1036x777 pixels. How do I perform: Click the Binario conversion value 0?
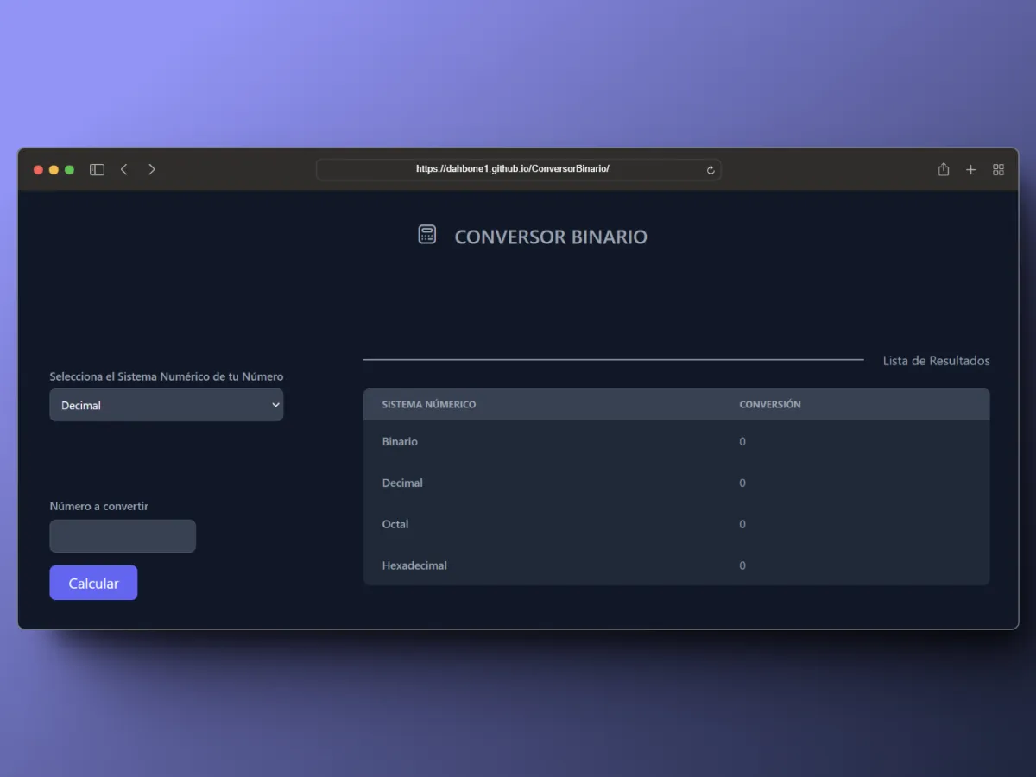click(x=742, y=441)
